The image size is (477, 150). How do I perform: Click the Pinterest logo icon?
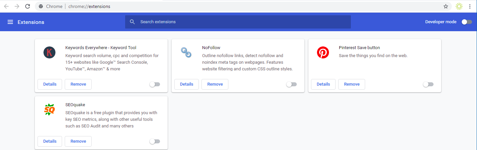(323, 52)
